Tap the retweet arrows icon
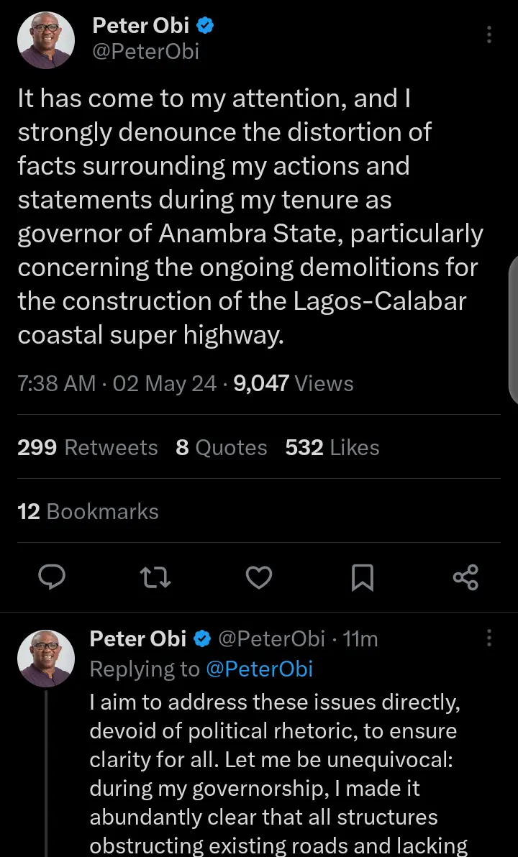The width and height of the screenshot is (518, 857). click(x=155, y=577)
